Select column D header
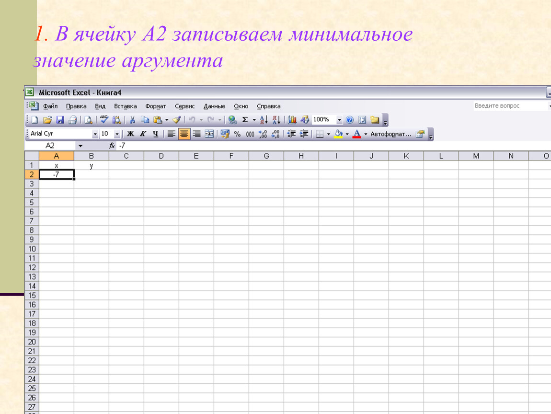This screenshot has width=551, height=414. click(161, 156)
